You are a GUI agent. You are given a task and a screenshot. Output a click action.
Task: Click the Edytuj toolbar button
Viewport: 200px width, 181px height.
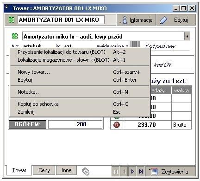click(x=176, y=20)
